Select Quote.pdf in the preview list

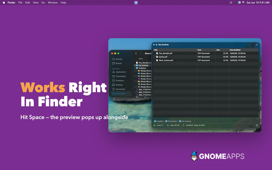pyautogui.click(x=206, y=57)
